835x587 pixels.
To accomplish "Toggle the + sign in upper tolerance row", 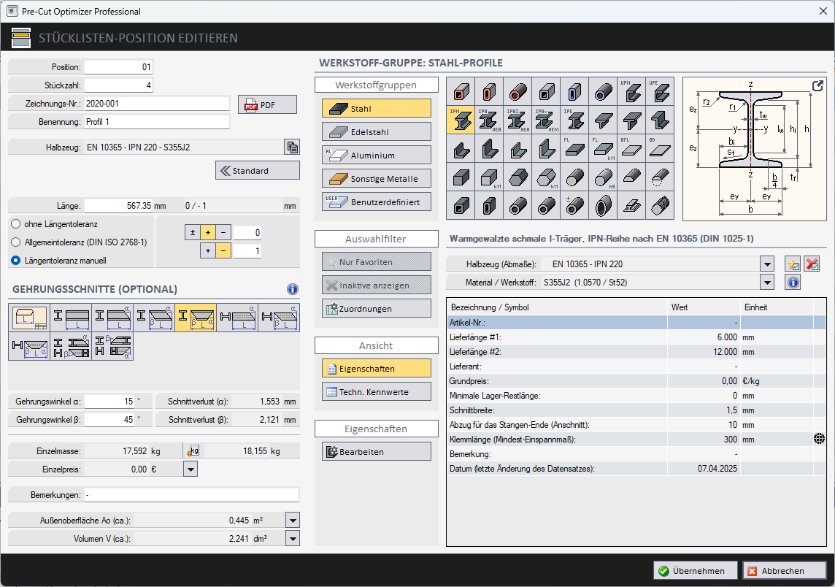I will pos(208,232).
